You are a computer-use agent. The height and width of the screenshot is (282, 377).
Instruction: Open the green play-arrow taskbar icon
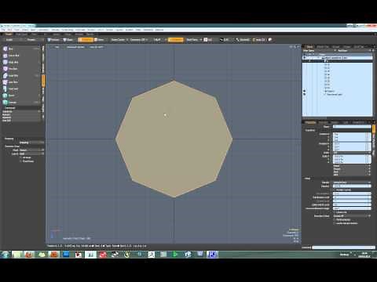[175, 254]
